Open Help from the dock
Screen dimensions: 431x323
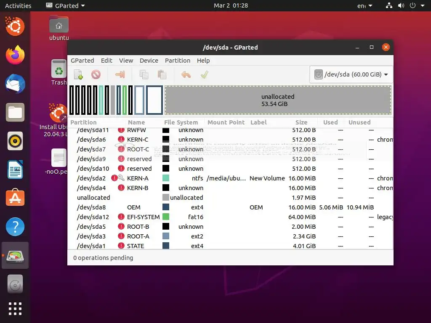pyautogui.click(x=15, y=227)
